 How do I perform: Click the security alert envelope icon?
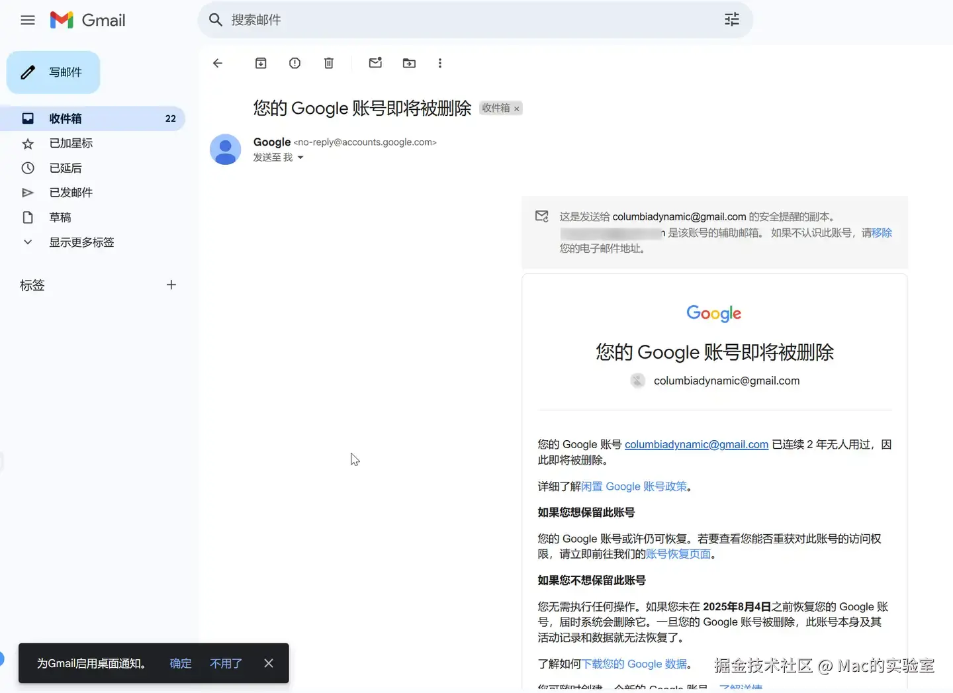pos(542,216)
